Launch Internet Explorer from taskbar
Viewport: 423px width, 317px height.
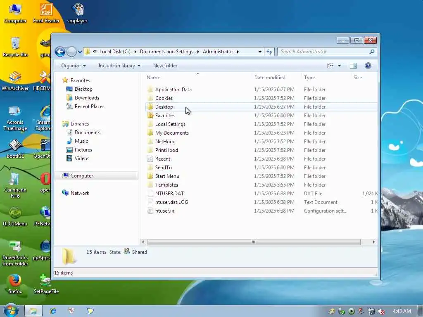click(x=52, y=311)
